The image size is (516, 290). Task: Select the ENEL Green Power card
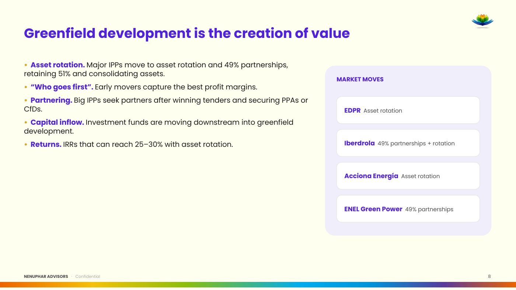pos(408,209)
